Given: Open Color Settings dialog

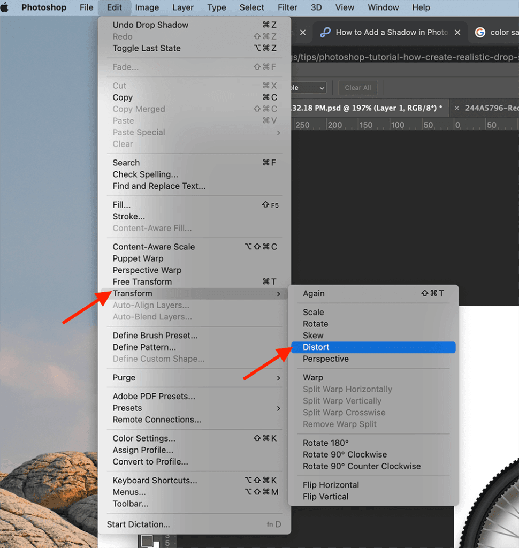Looking at the screenshot, I should 194,439.
